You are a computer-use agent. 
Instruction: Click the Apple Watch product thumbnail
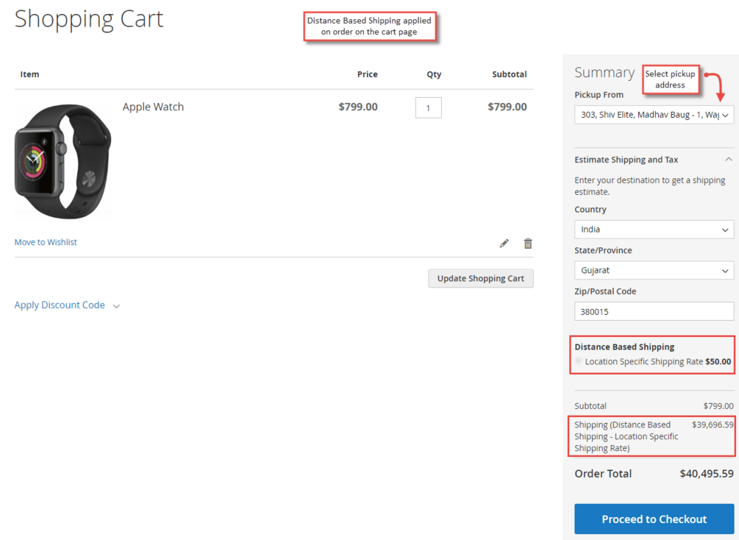[63, 160]
